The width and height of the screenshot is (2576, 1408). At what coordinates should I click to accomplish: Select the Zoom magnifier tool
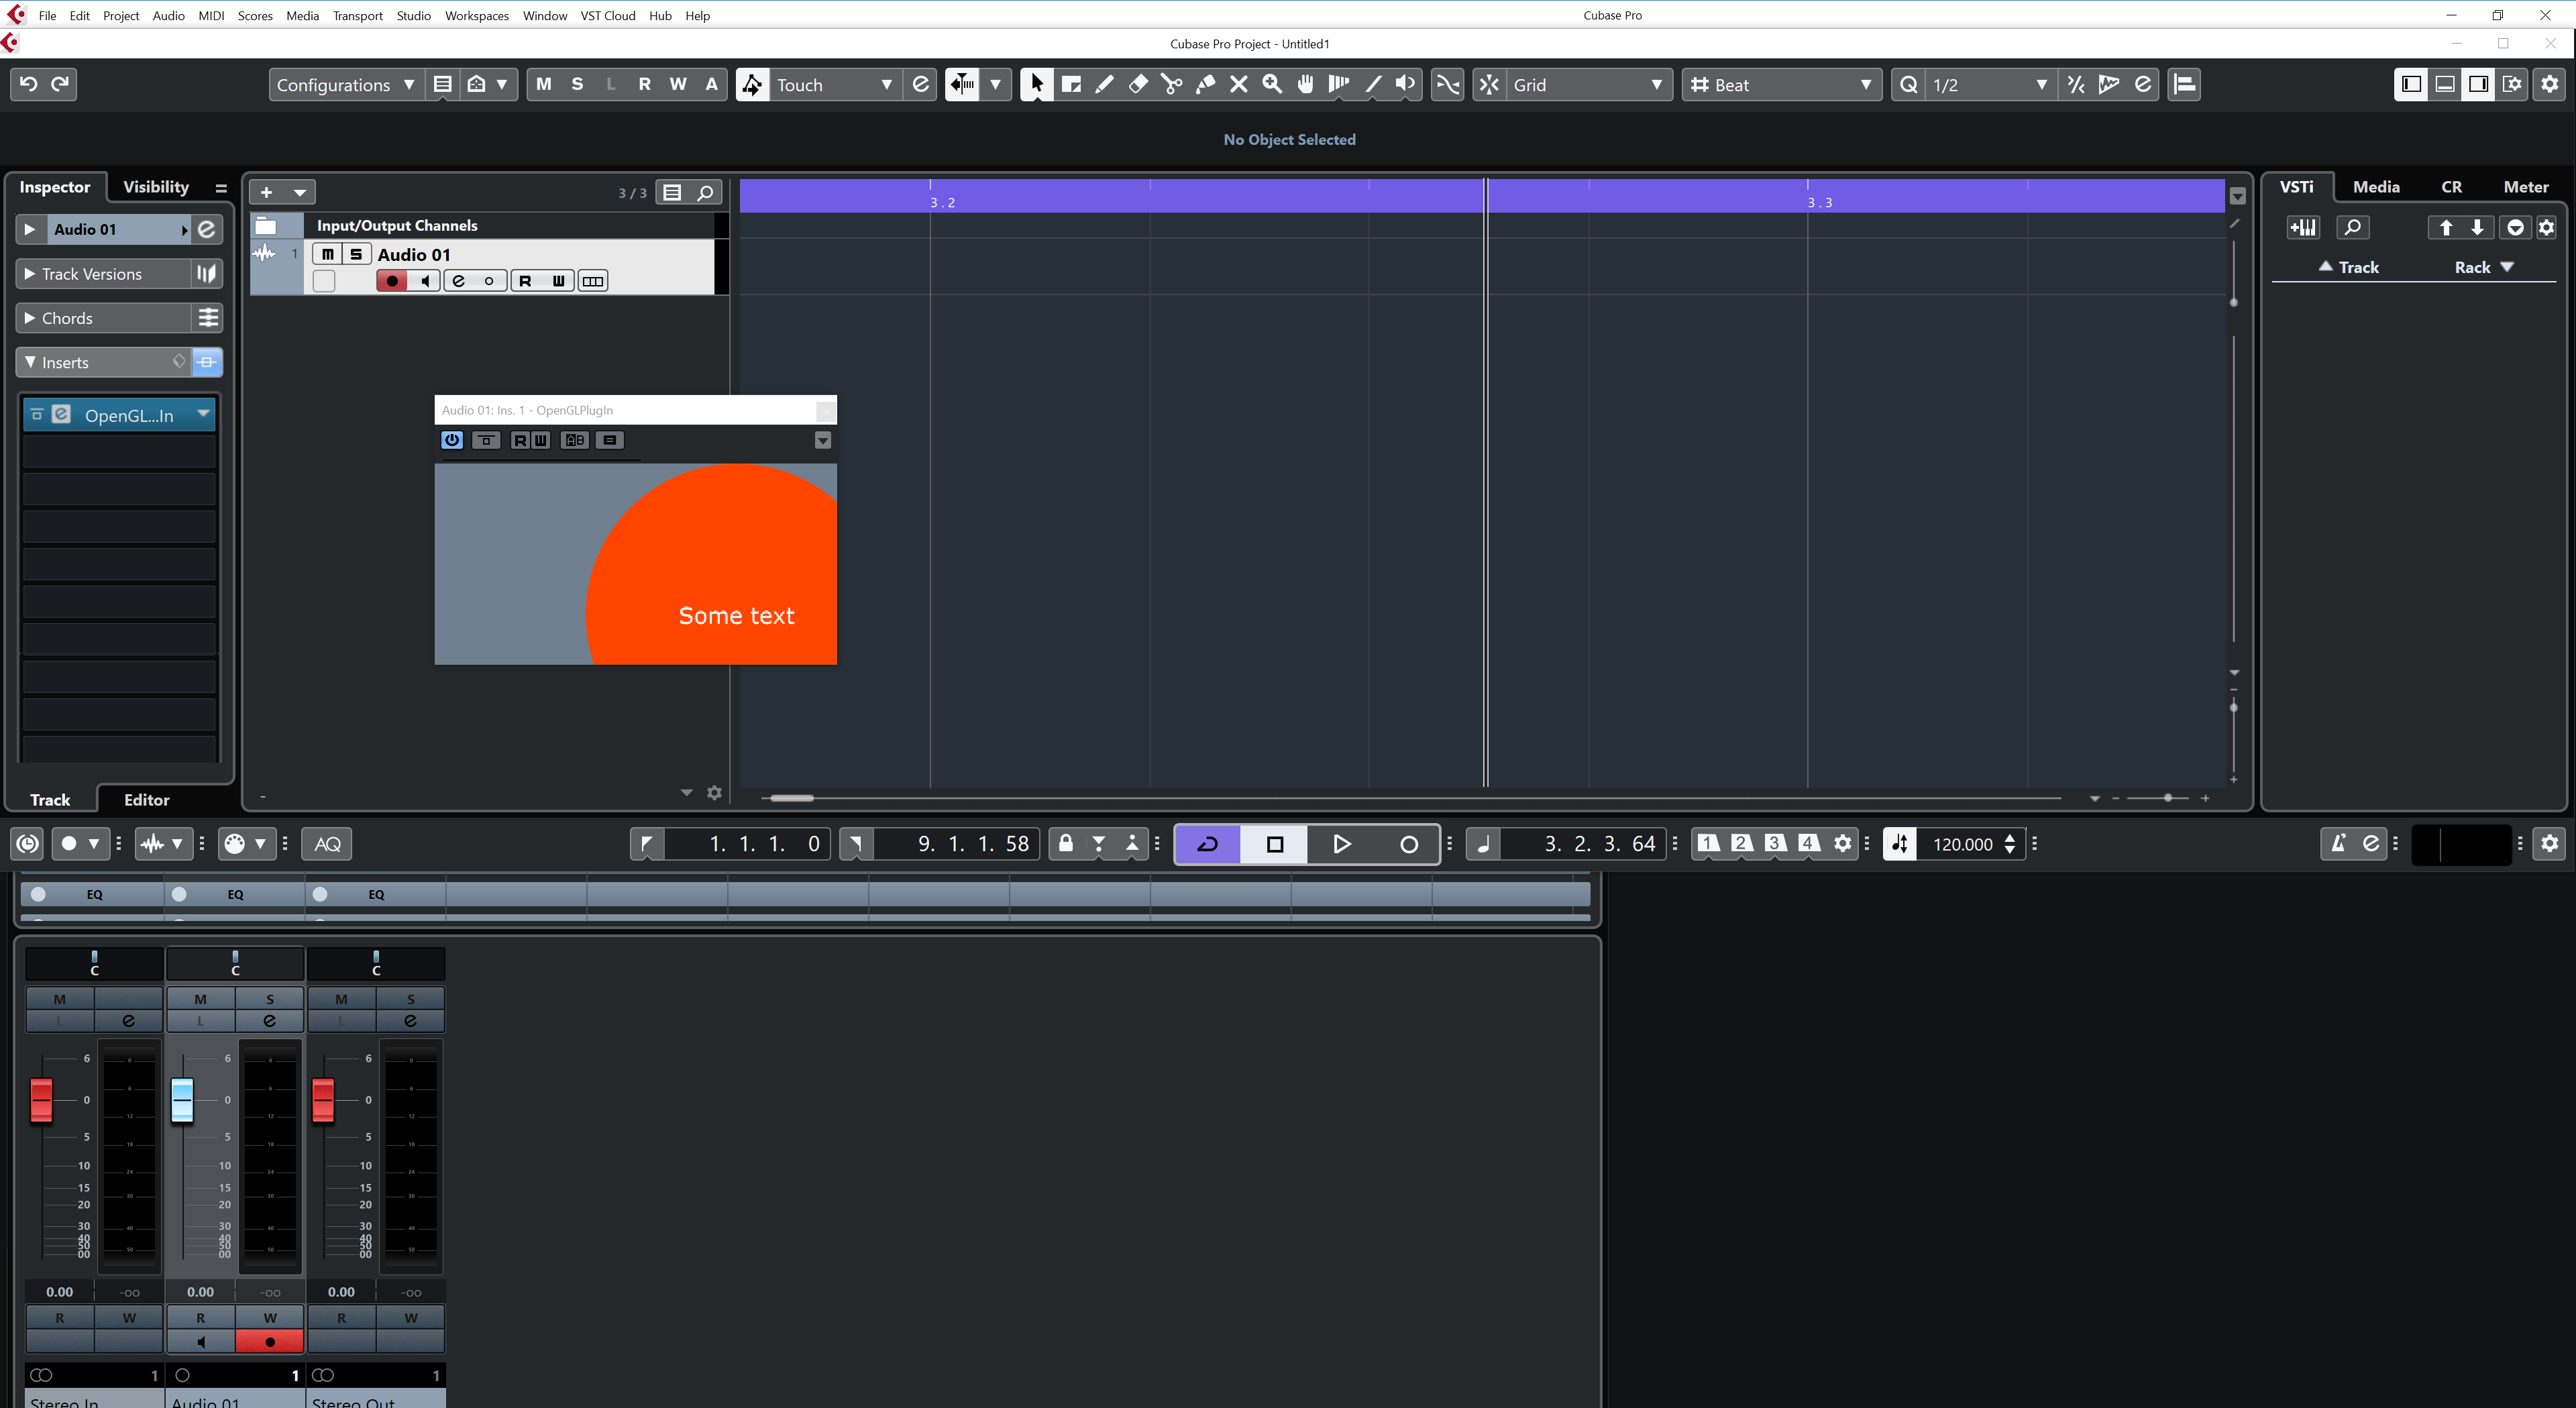(1272, 85)
